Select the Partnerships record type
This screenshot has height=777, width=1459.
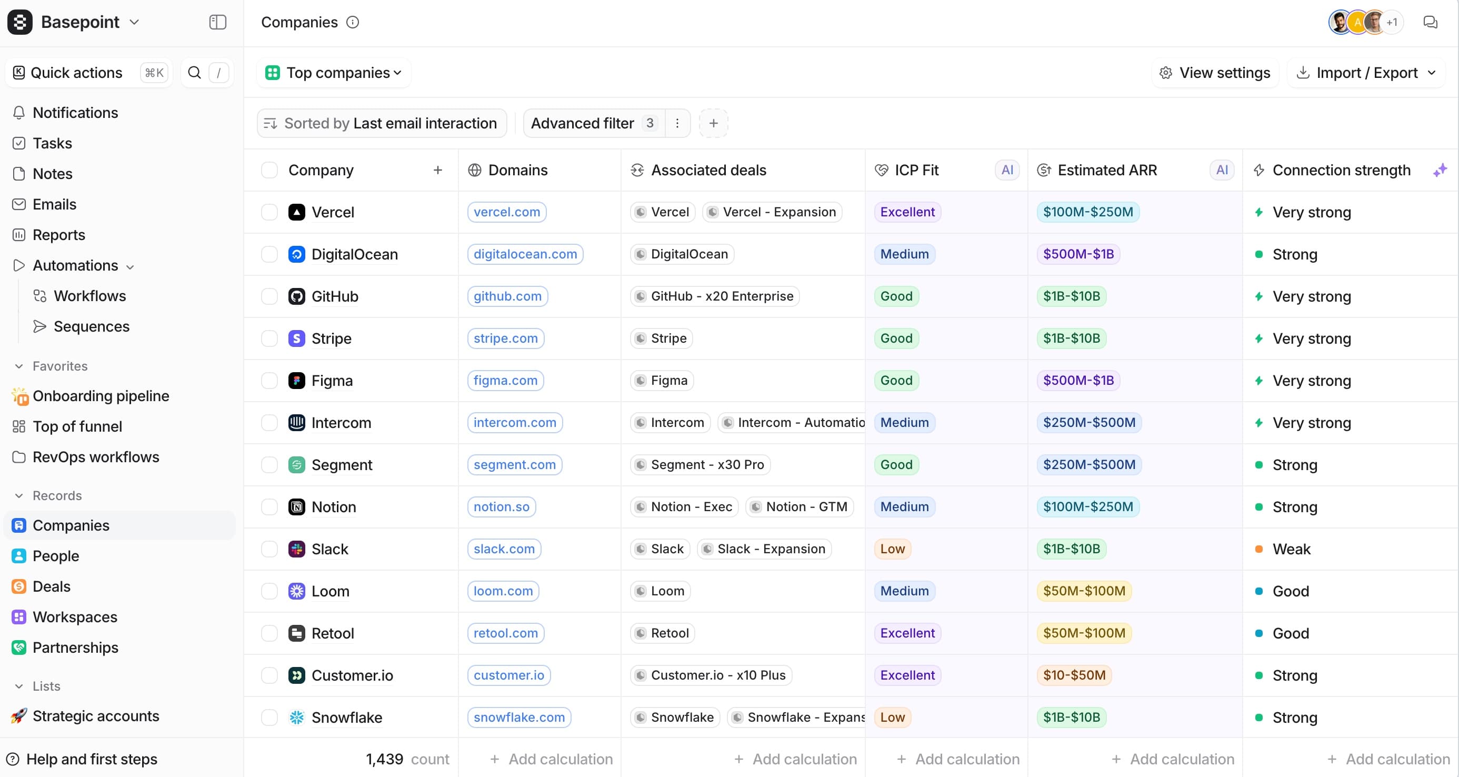click(x=75, y=647)
